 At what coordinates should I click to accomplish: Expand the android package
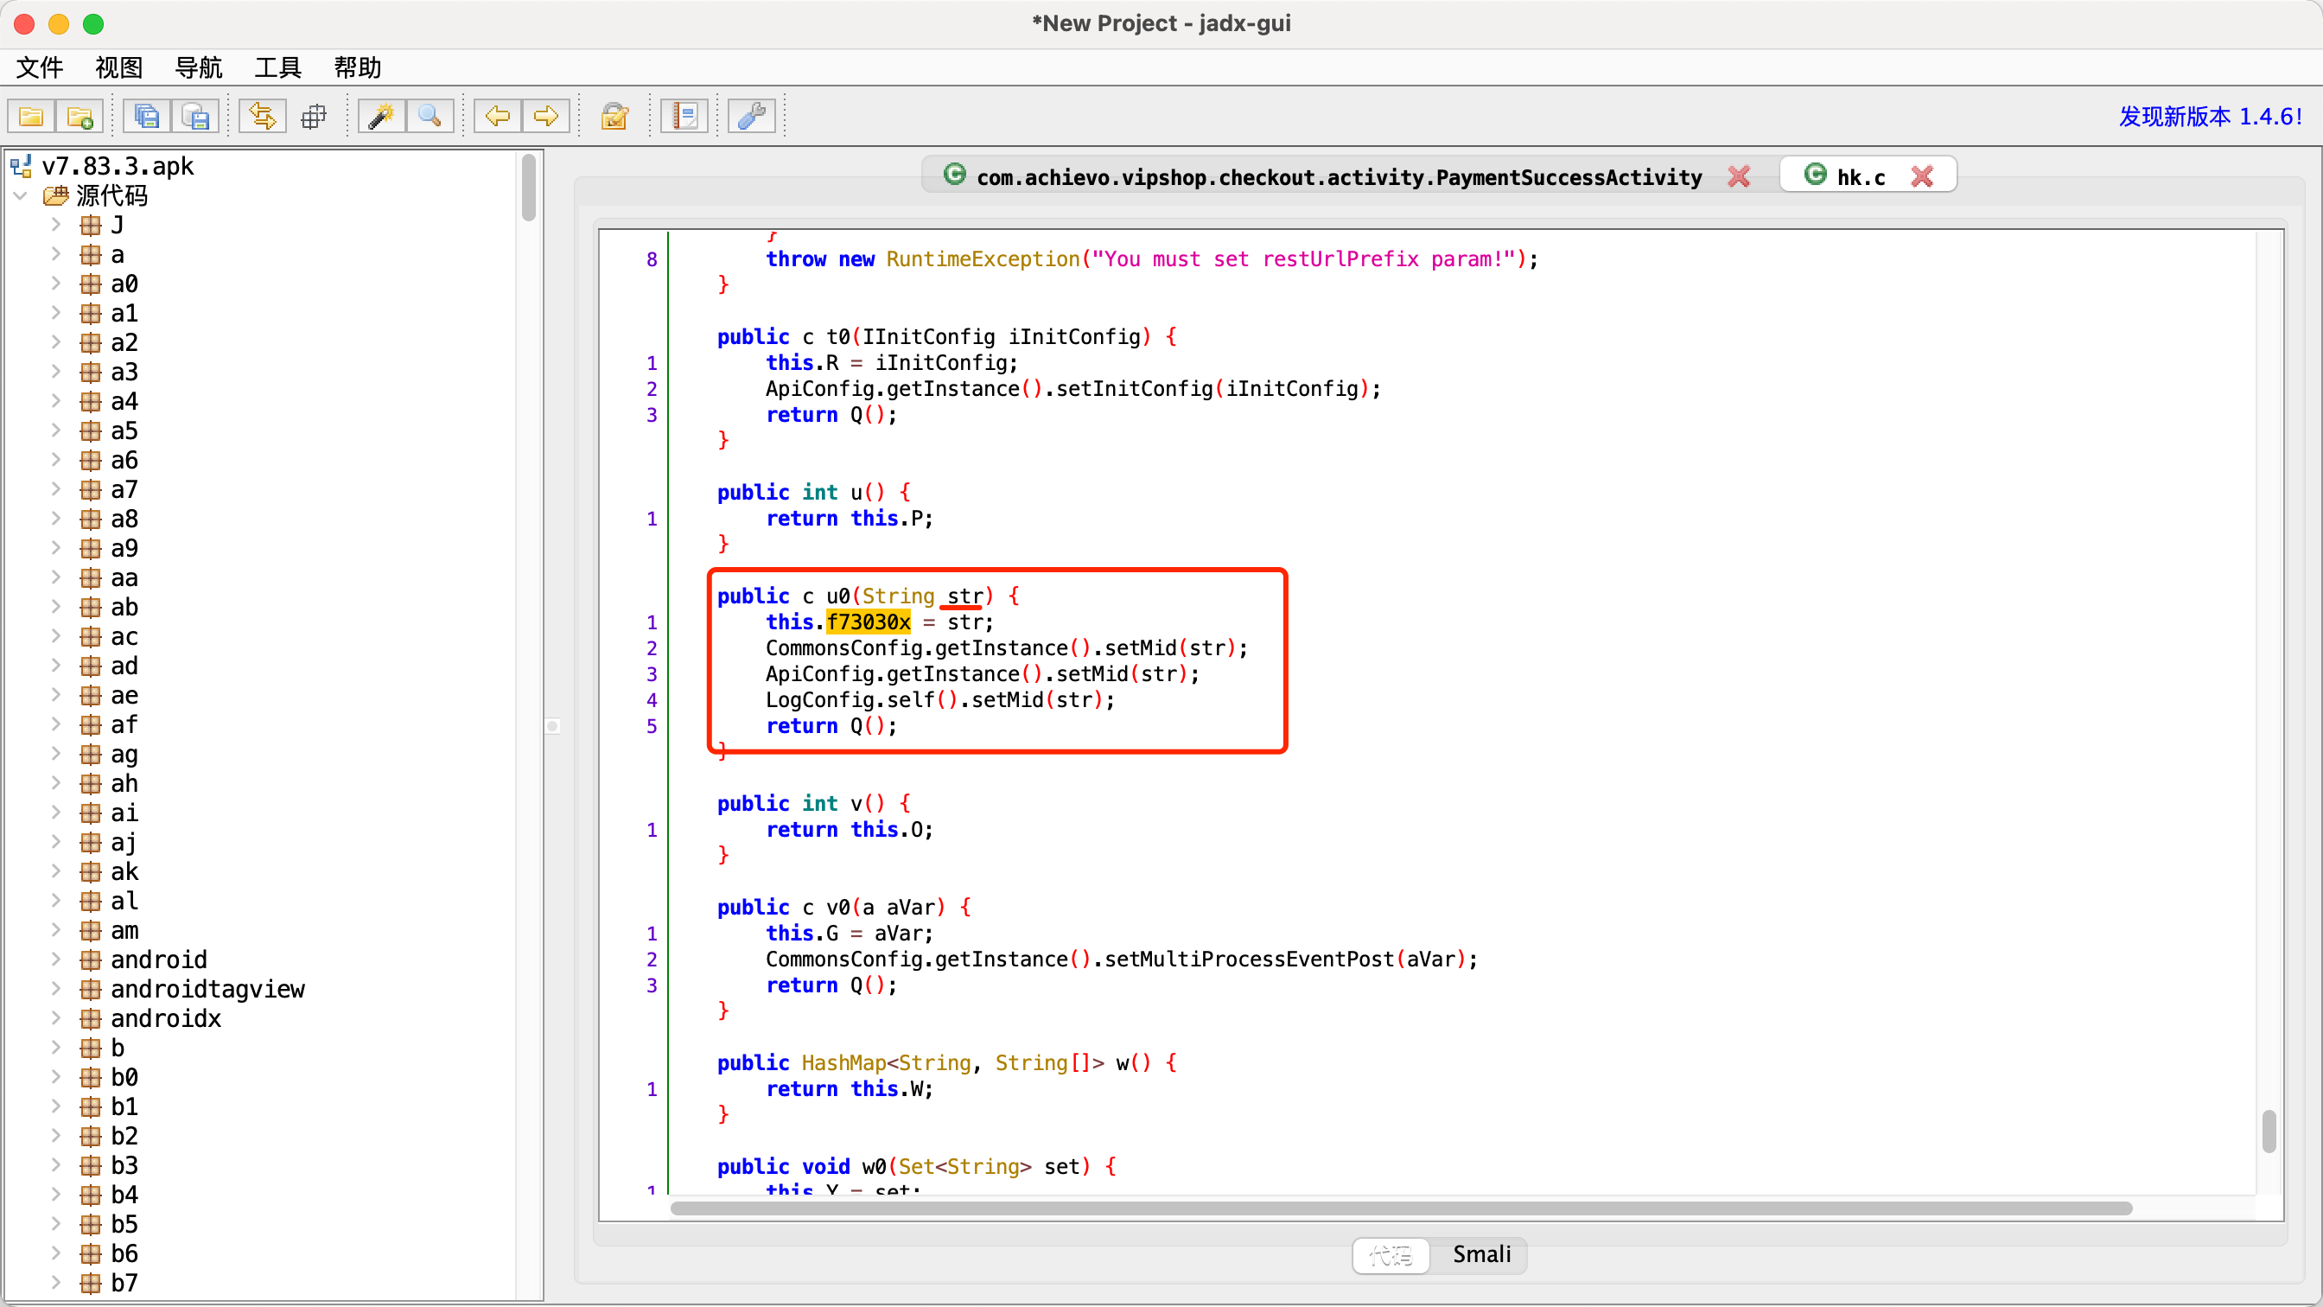[56, 960]
